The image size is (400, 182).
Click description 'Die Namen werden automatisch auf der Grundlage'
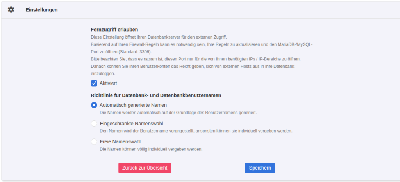tap(178, 113)
